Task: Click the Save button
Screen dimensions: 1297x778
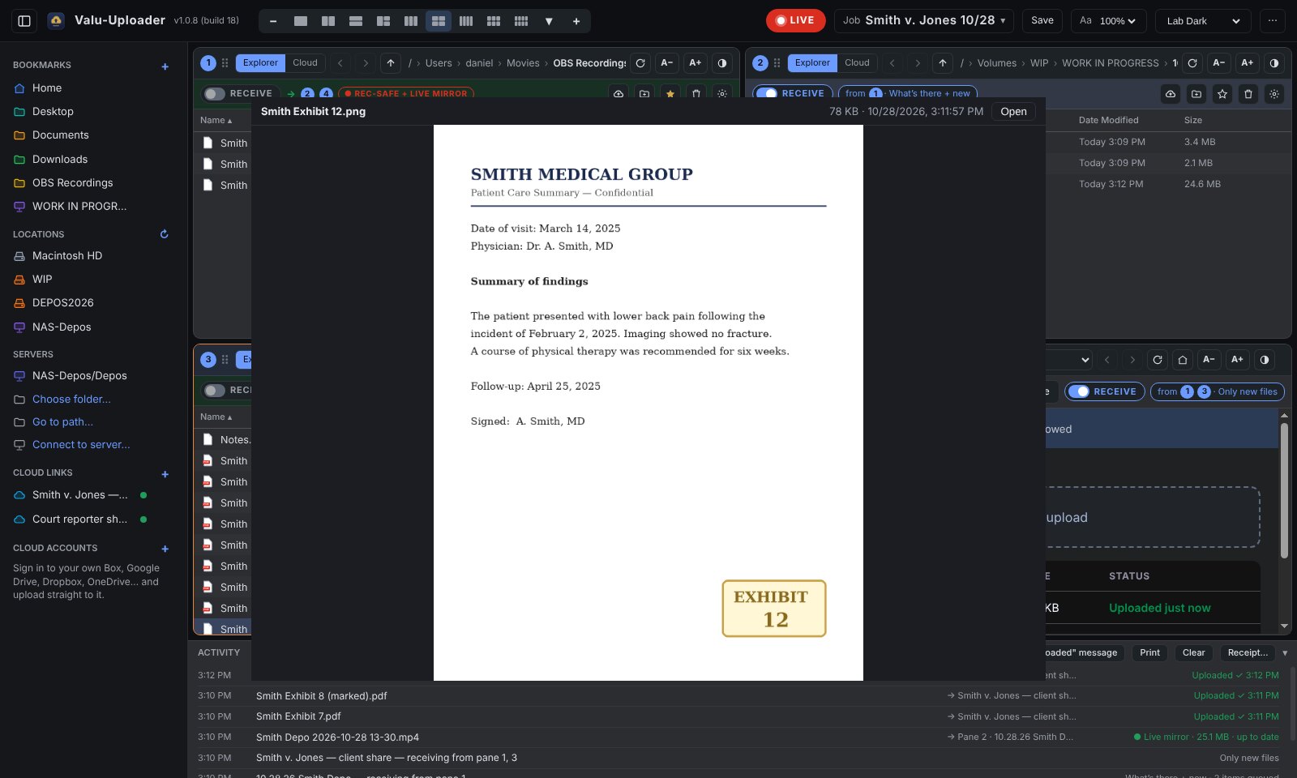Action: 1042,20
